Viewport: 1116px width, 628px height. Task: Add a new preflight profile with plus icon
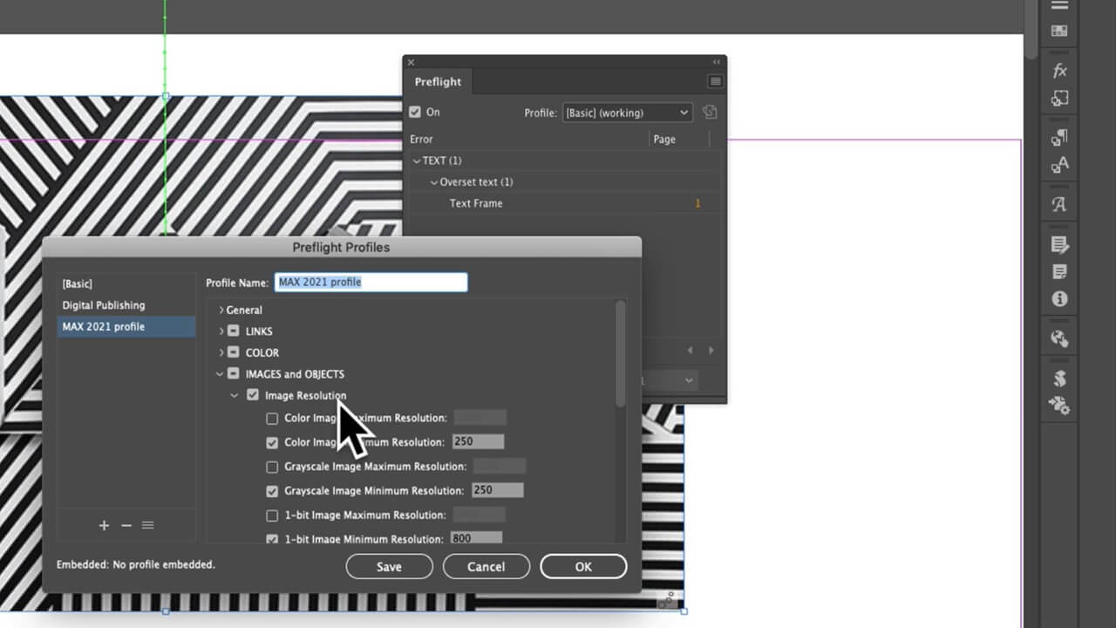click(x=104, y=525)
